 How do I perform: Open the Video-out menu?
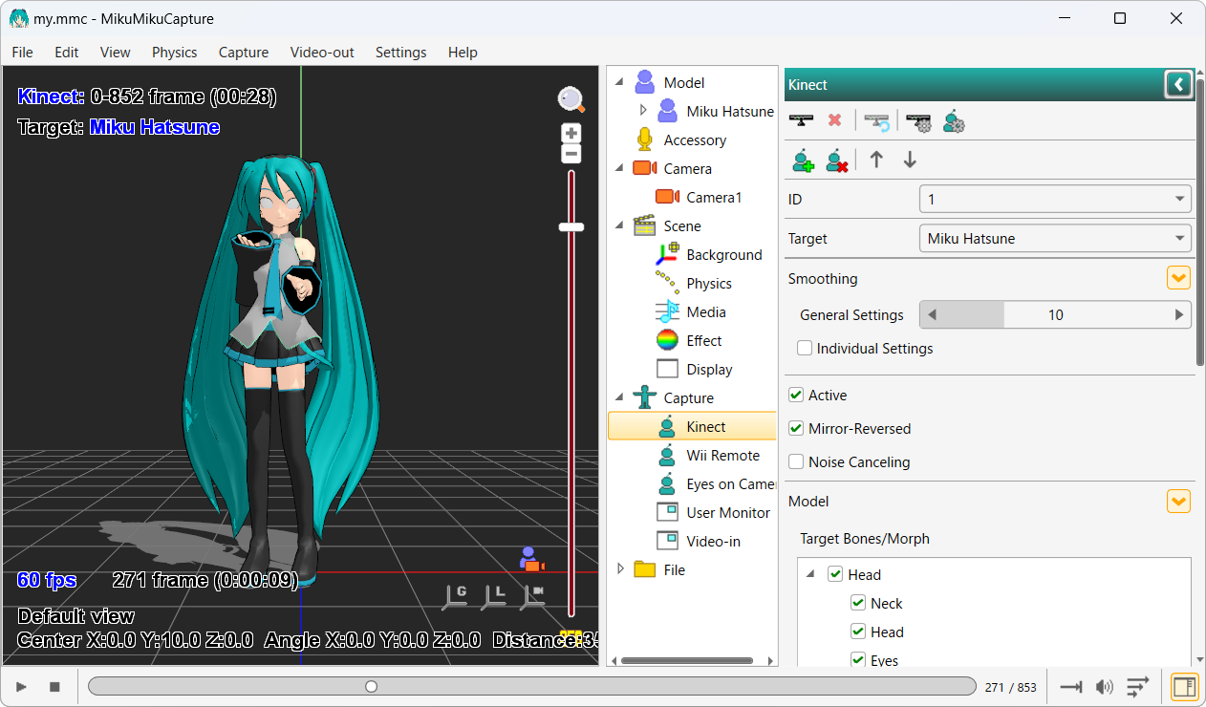pos(321,53)
